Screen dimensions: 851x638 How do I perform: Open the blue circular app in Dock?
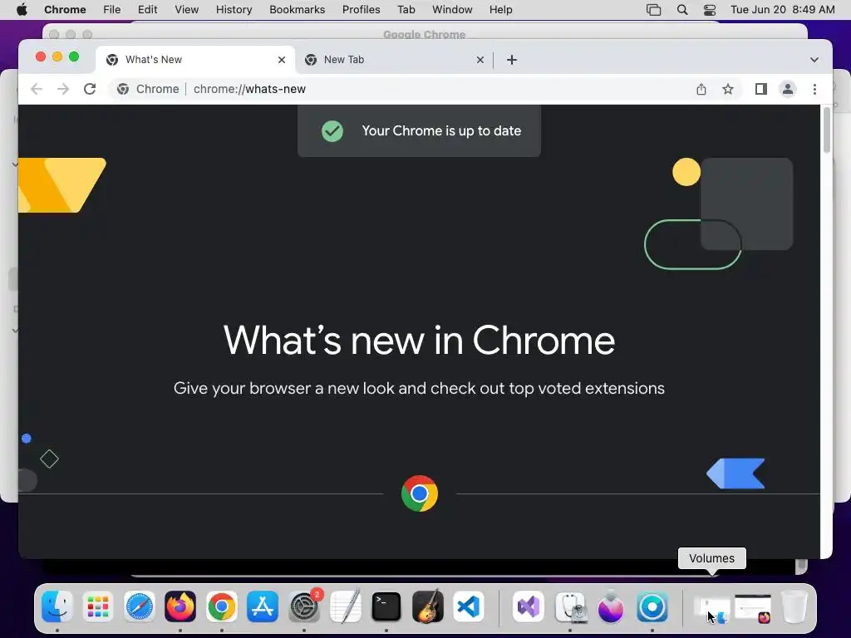[x=652, y=606]
